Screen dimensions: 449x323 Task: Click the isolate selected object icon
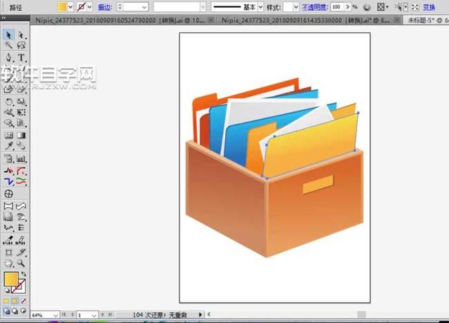415,7
